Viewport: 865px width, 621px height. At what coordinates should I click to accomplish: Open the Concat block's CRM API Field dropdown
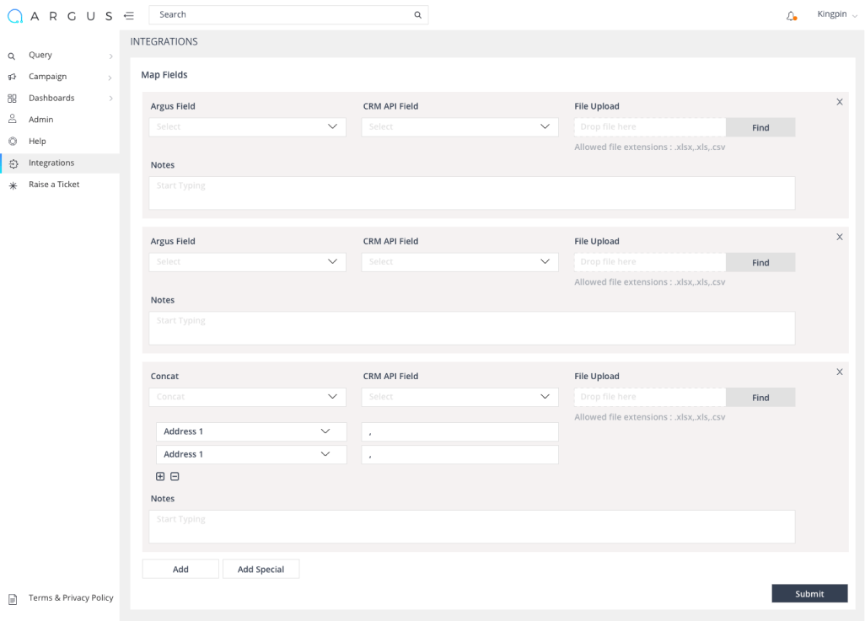(x=460, y=397)
